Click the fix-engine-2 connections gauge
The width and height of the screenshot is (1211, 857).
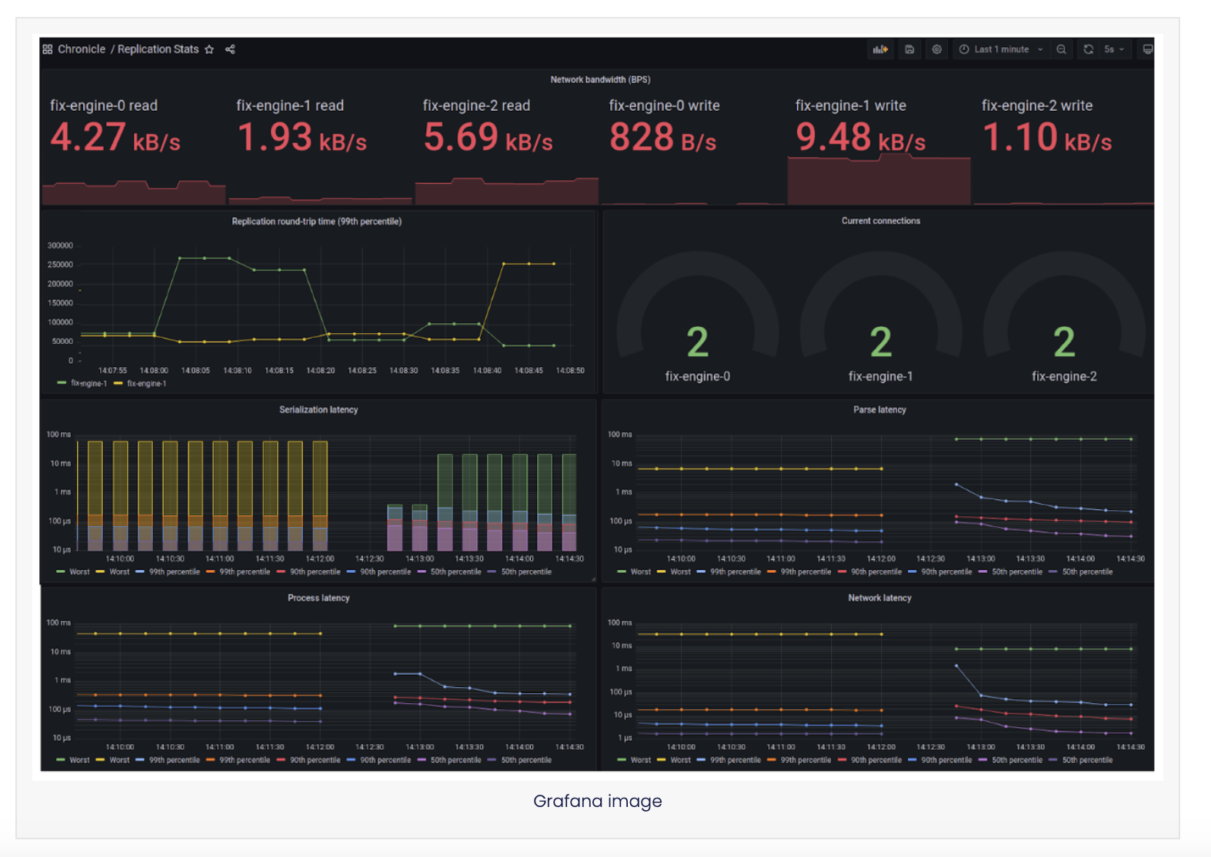(1064, 317)
